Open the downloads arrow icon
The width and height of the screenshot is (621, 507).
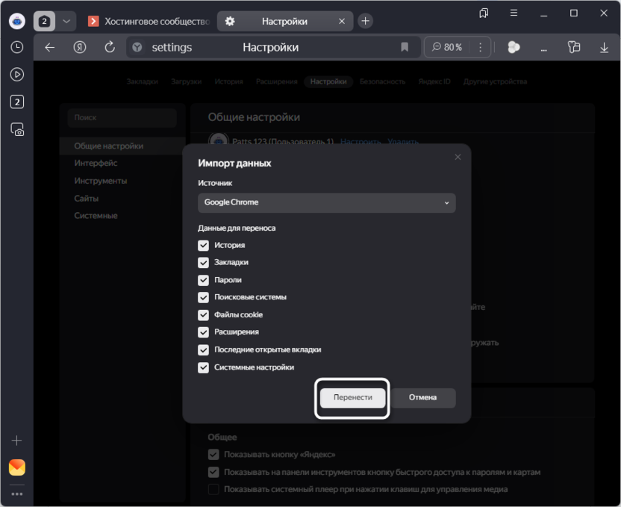[x=604, y=47]
